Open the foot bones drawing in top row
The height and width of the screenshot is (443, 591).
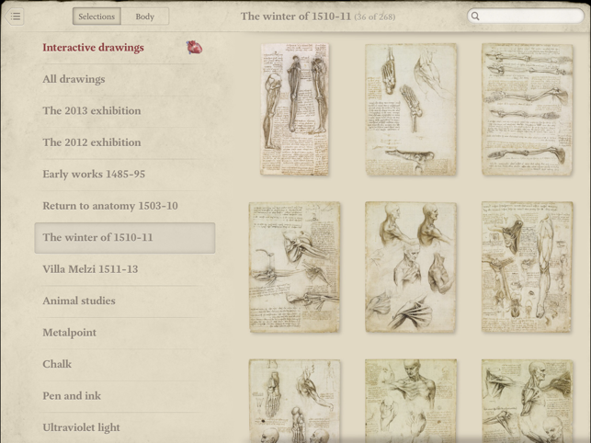pos(410,109)
